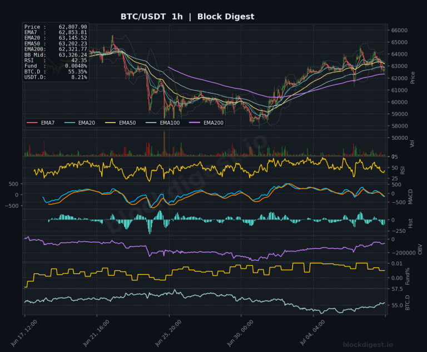Click the EMA7 legend entry
The height and width of the screenshot is (352, 427).
tap(41, 123)
